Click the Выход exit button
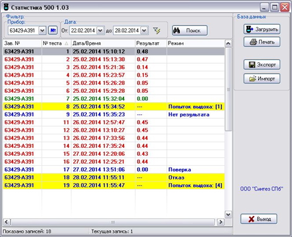The width and height of the screenshot is (292, 237). point(259,219)
